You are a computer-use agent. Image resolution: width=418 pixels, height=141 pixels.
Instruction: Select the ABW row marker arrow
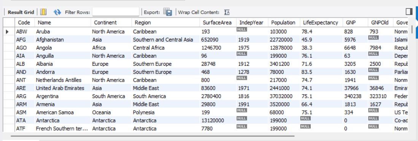point(8,32)
